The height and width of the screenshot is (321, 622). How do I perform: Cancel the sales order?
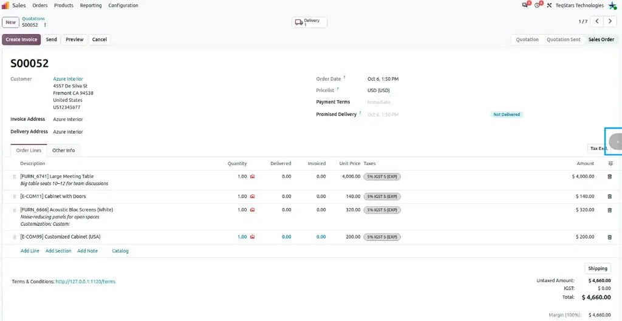(x=100, y=39)
